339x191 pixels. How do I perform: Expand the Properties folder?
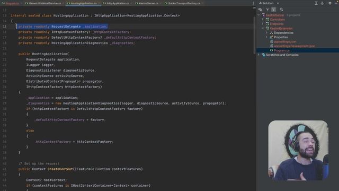pos(267,37)
